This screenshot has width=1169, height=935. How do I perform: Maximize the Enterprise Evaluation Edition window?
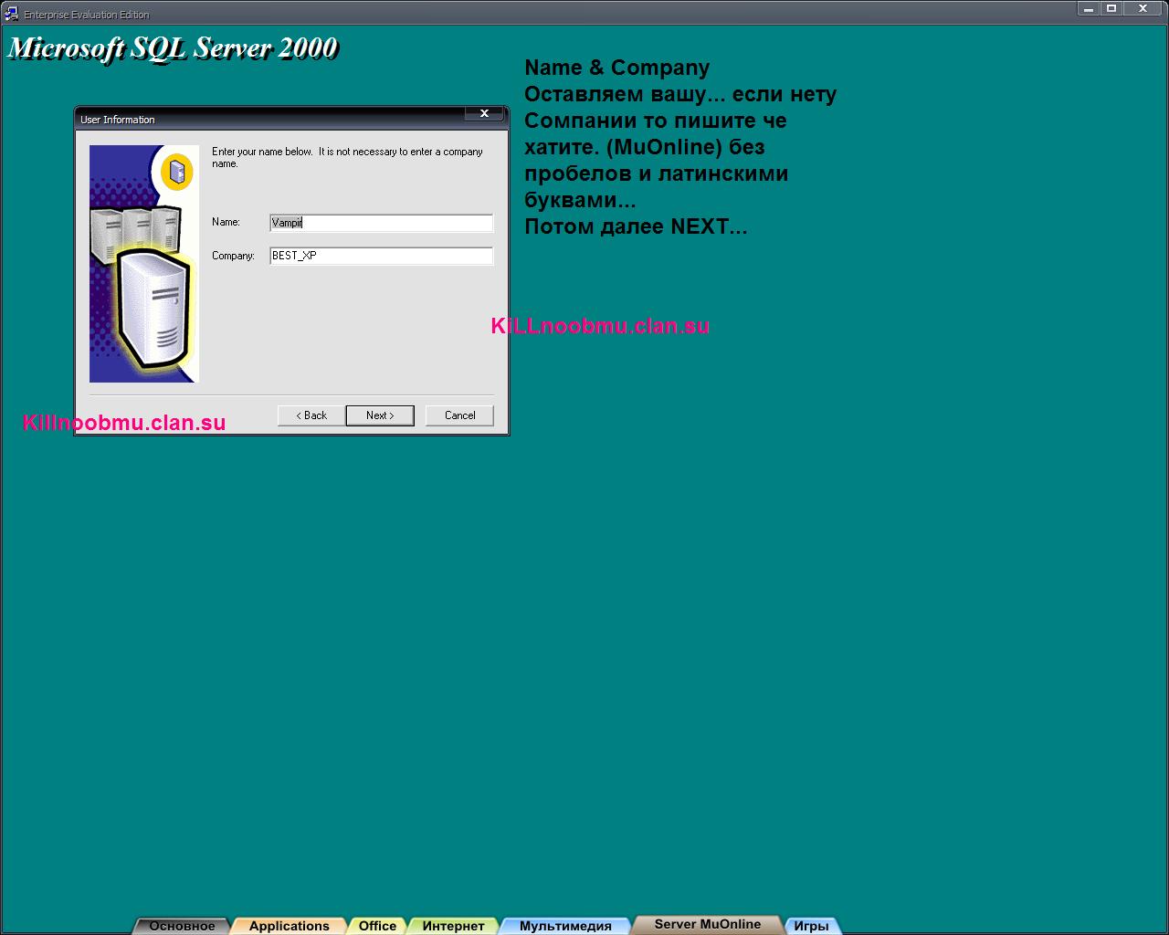[1111, 9]
